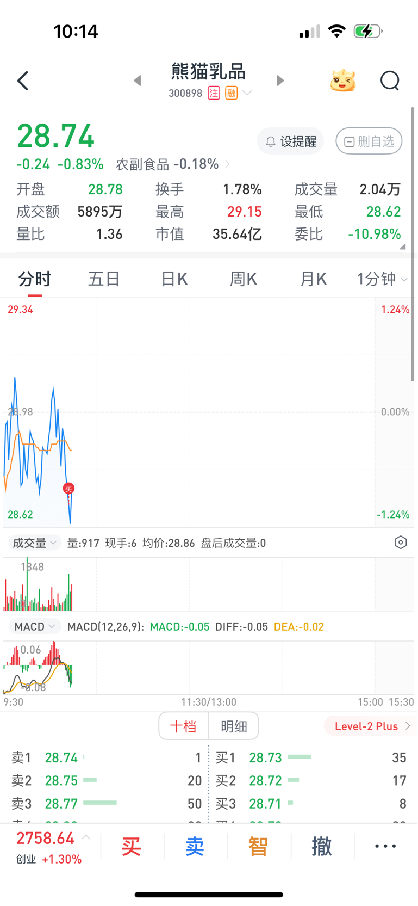Click the page scrollbar on right edge

pos(413,244)
